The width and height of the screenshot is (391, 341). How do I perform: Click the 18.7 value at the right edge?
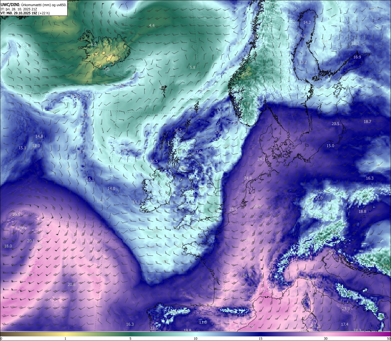point(367,122)
